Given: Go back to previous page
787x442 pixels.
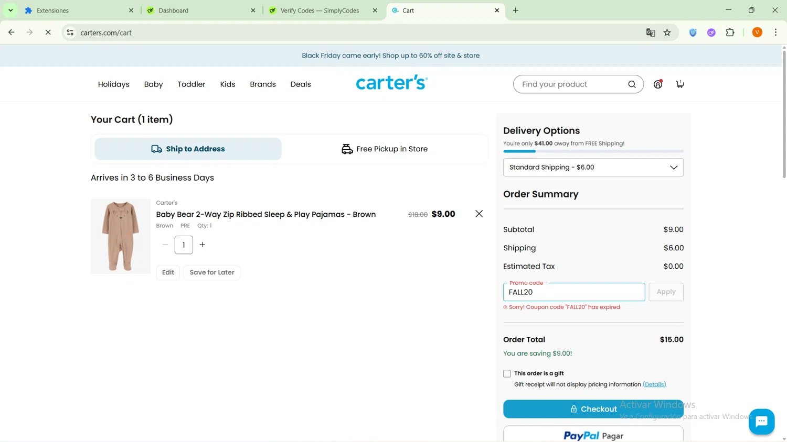Looking at the screenshot, I should (11, 32).
